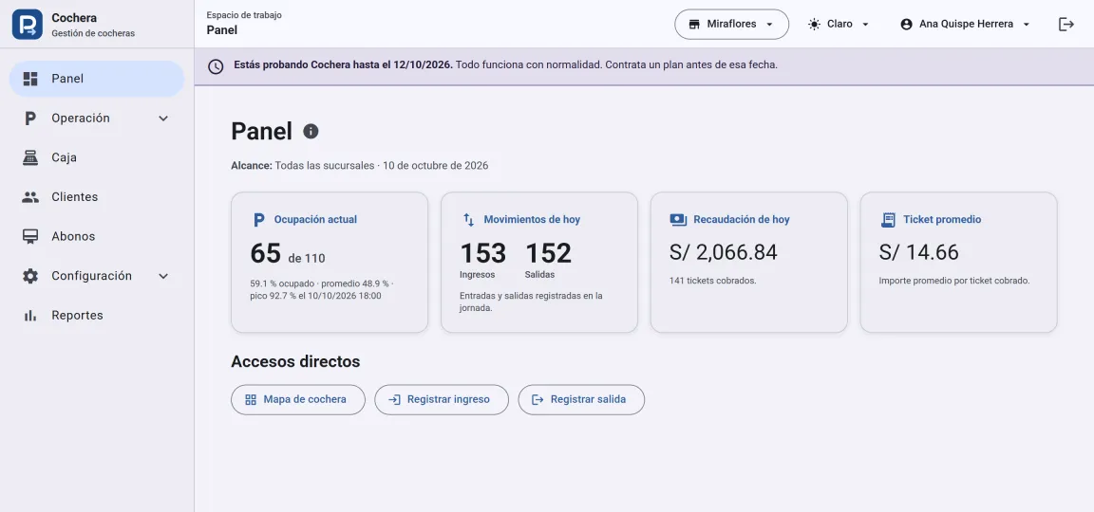Click the Recaudación de hoy money icon
The width and height of the screenshot is (1094, 512).
[x=678, y=219]
